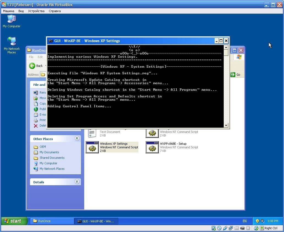284x232 pixels.
Task: Click the console scrollbar up arrow
Action: pos(226,47)
